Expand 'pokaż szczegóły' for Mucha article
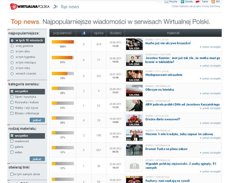229x183 pixels. (210, 47)
